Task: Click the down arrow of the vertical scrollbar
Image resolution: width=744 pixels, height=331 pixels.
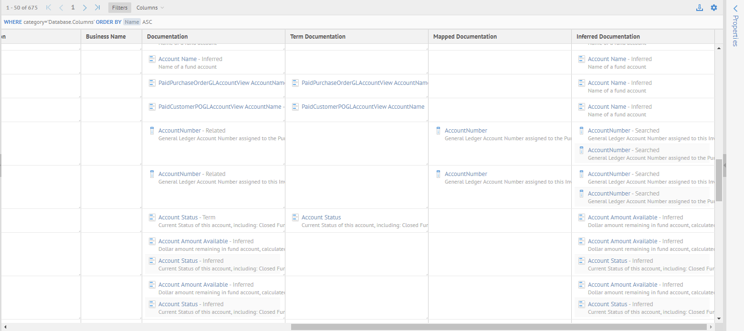Action: click(x=719, y=318)
